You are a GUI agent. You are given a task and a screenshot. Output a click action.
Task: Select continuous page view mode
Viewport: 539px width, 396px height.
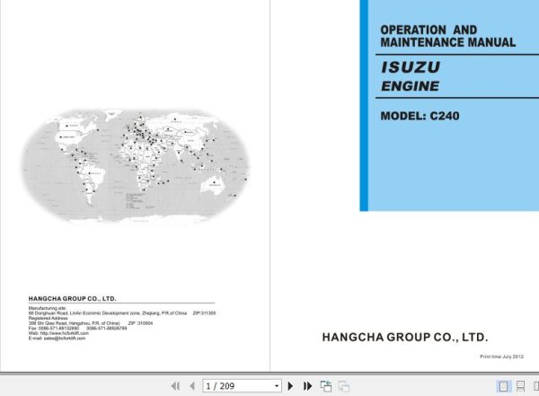coord(520,386)
